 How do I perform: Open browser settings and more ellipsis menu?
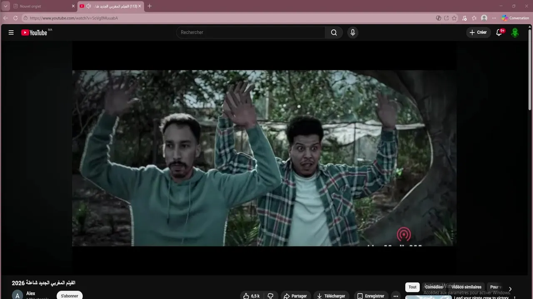[494, 18]
